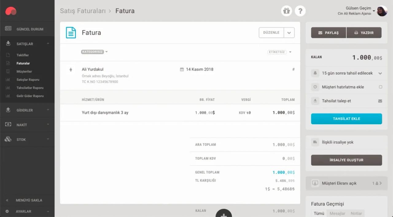Switch to the Notlar tab
This screenshot has height=217, width=393.
pos(356,213)
